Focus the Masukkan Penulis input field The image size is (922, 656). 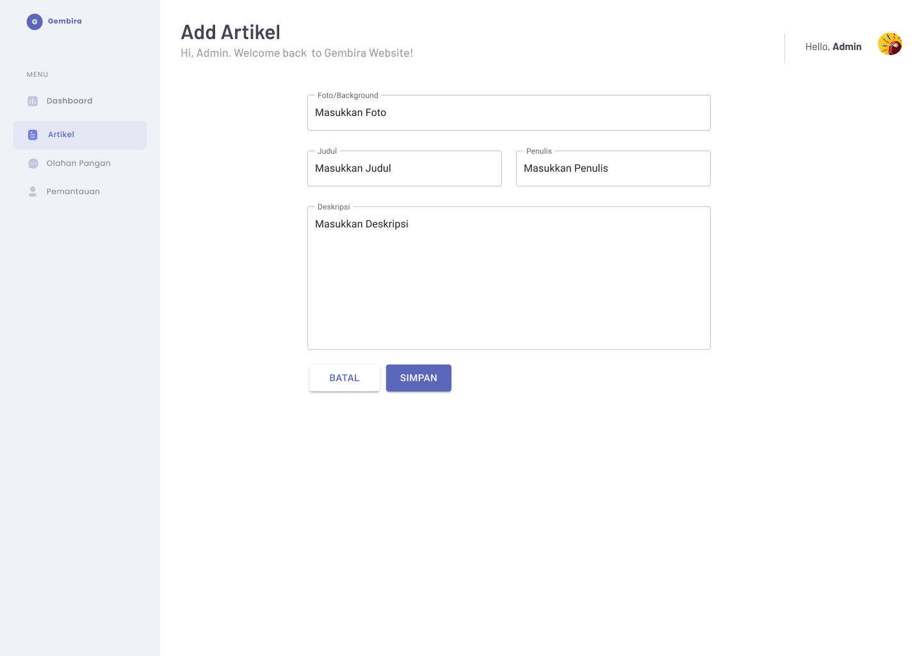click(613, 168)
